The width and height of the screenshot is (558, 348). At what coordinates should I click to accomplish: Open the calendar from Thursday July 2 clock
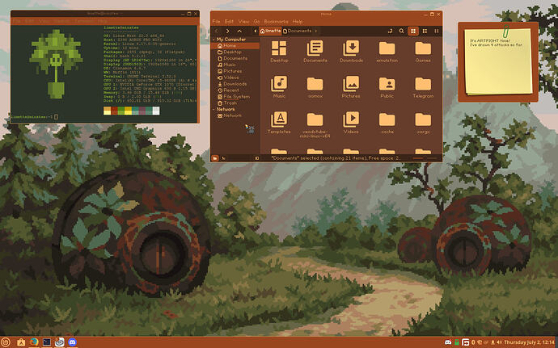click(529, 342)
